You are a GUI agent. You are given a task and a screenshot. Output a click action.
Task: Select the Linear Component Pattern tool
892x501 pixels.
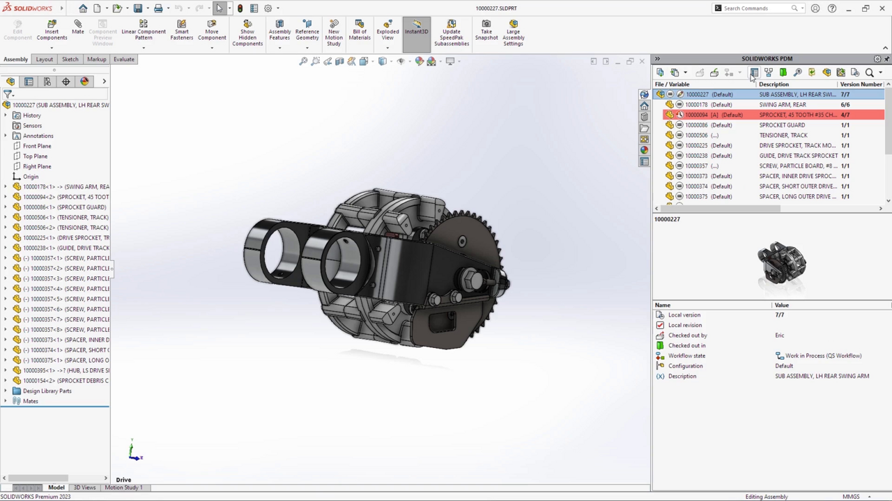tap(144, 31)
